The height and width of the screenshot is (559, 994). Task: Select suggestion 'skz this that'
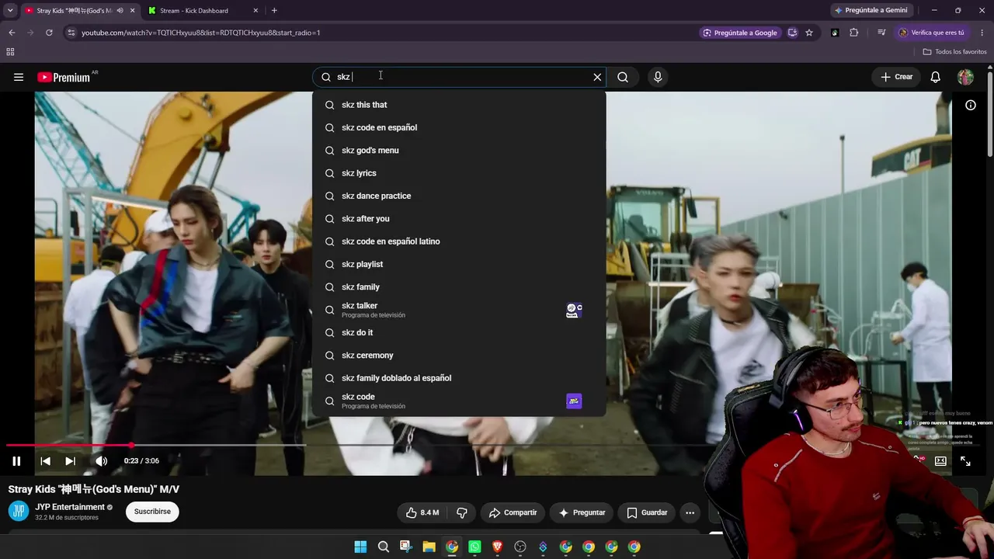[459, 105]
